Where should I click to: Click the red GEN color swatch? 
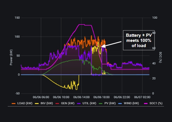tap(57, 103)
